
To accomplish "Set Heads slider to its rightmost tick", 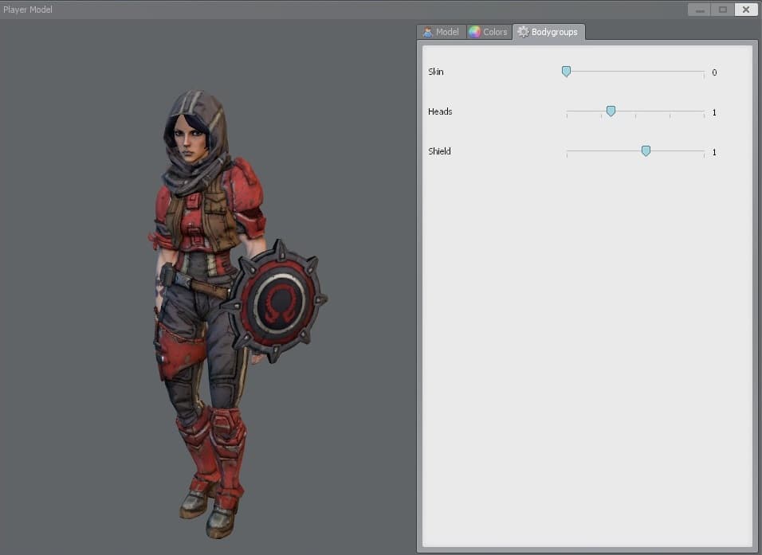I will (x=704, y=112).
